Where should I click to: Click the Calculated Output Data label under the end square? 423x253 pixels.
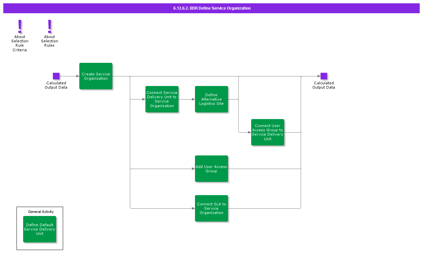324,85
